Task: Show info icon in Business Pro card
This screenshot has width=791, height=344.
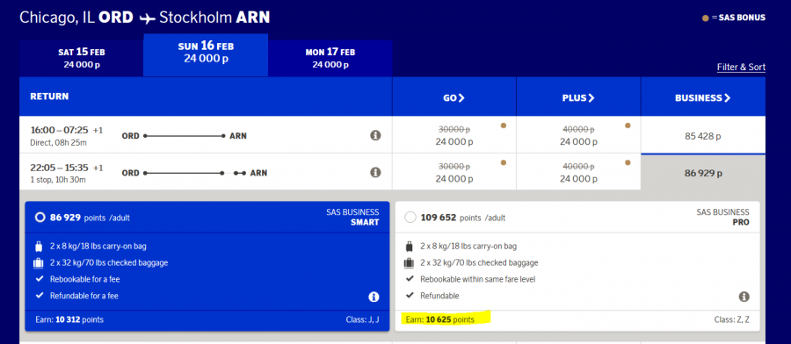Action: pyautogui.click(x=744, y=297)
